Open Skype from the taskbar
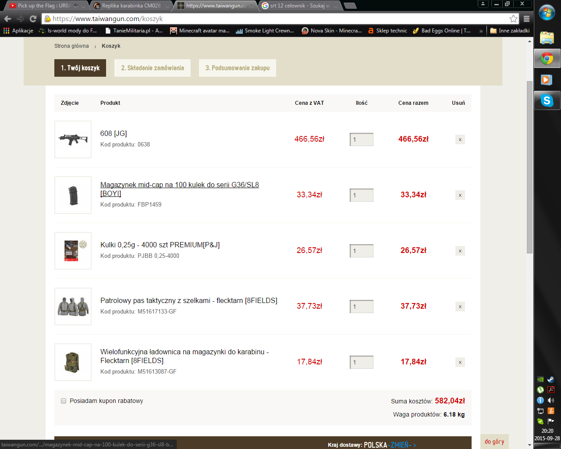Image resolution: width=561 pixels, height=449 pixels. click(x=547, y=101)
